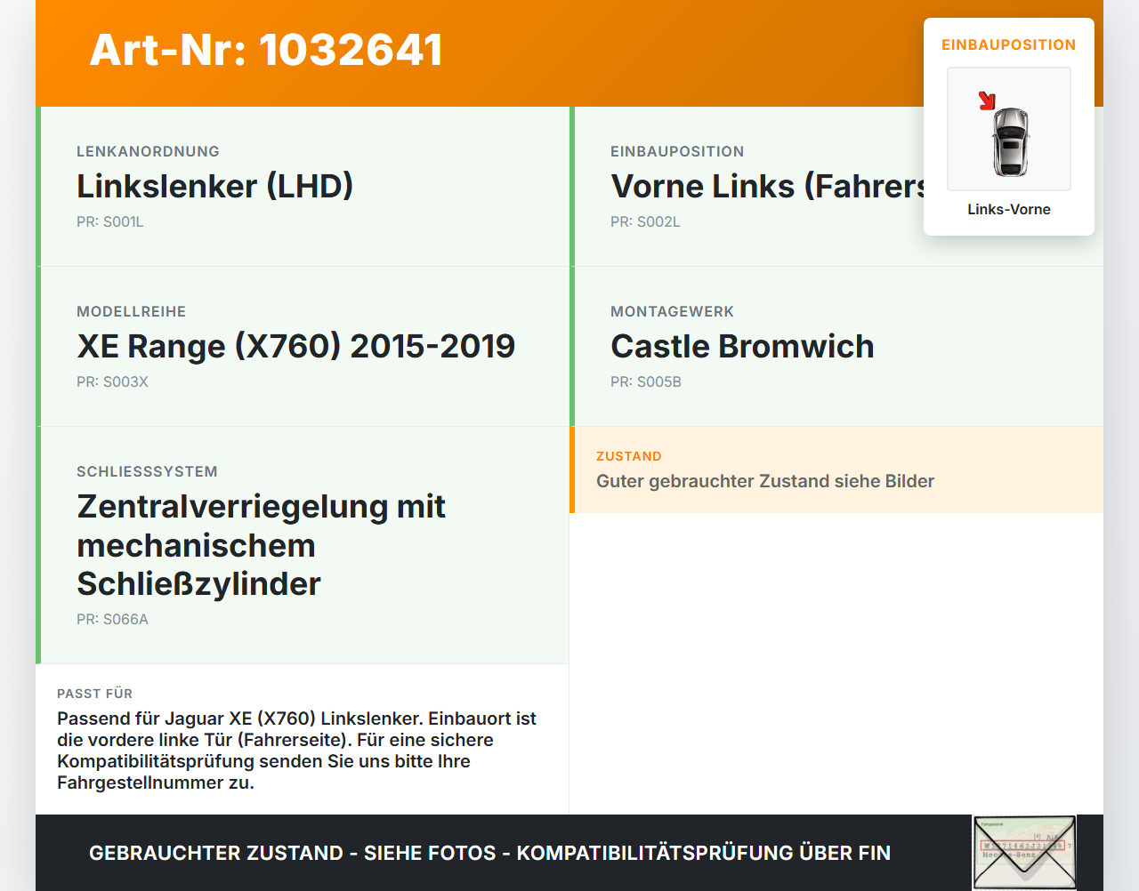Click the Passt für compatibility paragraph
Viewport: 1139px width, 891px height.
(x=297, y=751)
